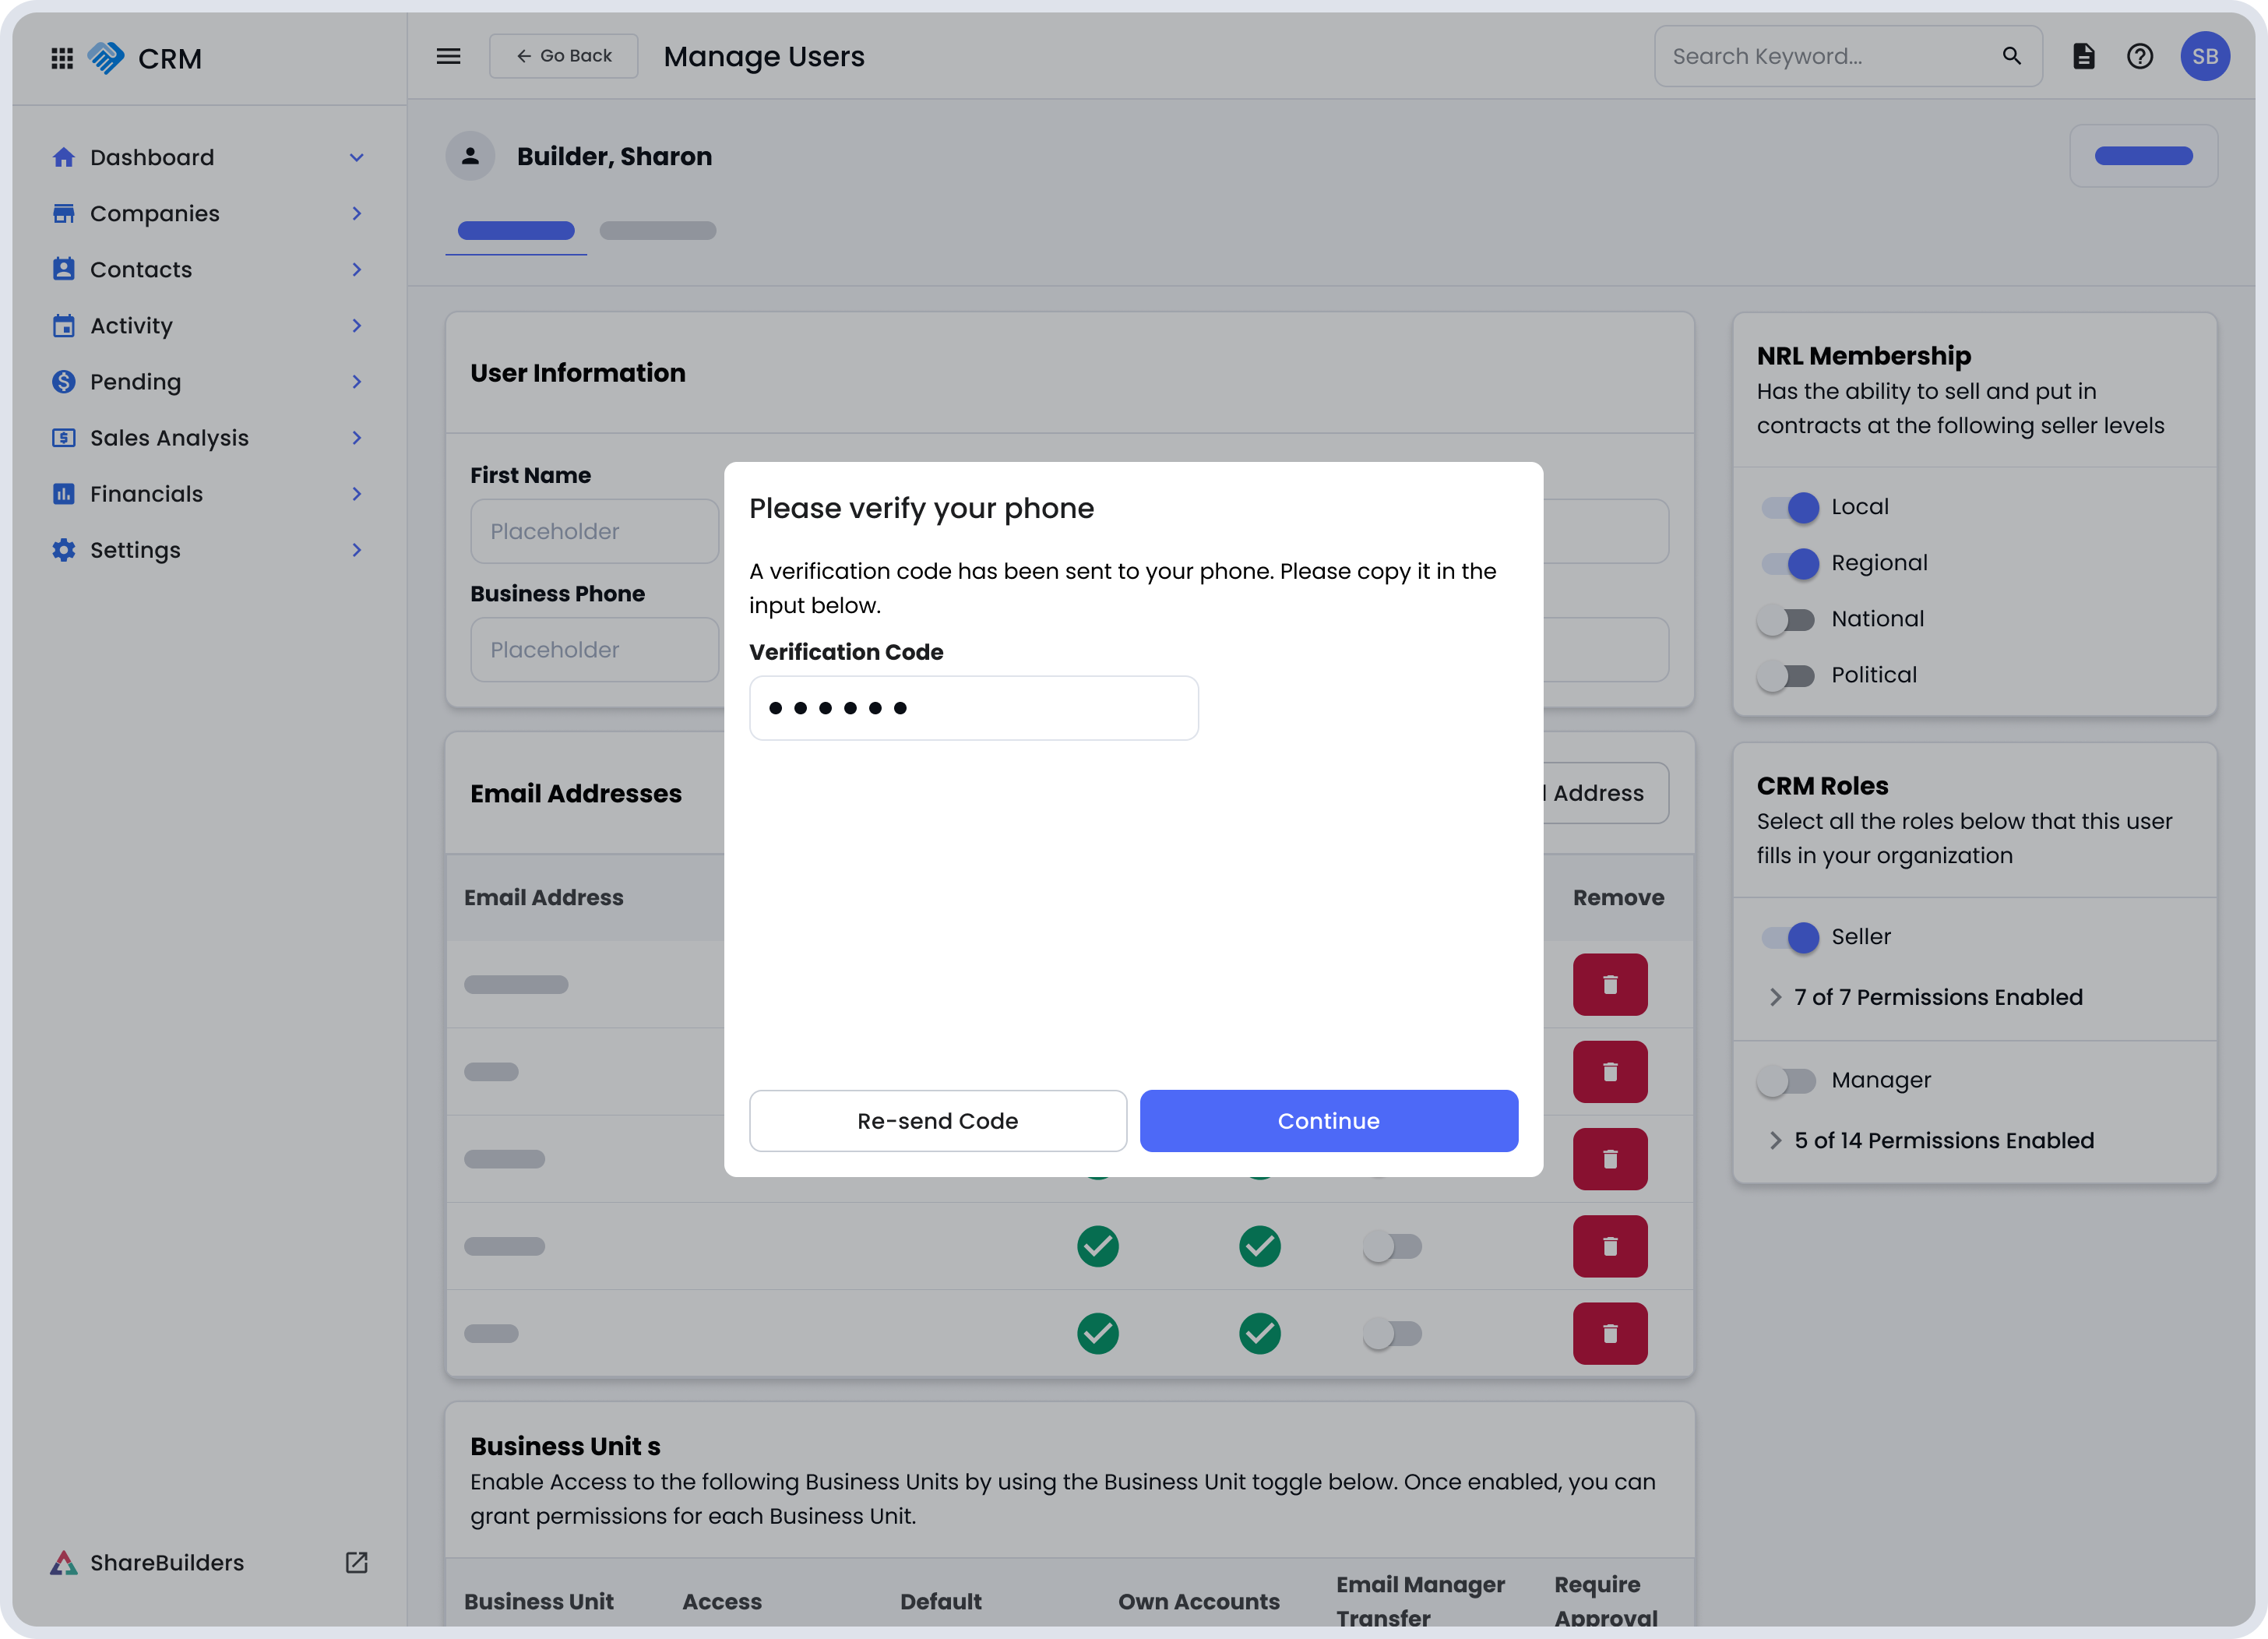Click the hamburger menu icon
The height and width of the screenshot is (1639, 2268).
449,56
